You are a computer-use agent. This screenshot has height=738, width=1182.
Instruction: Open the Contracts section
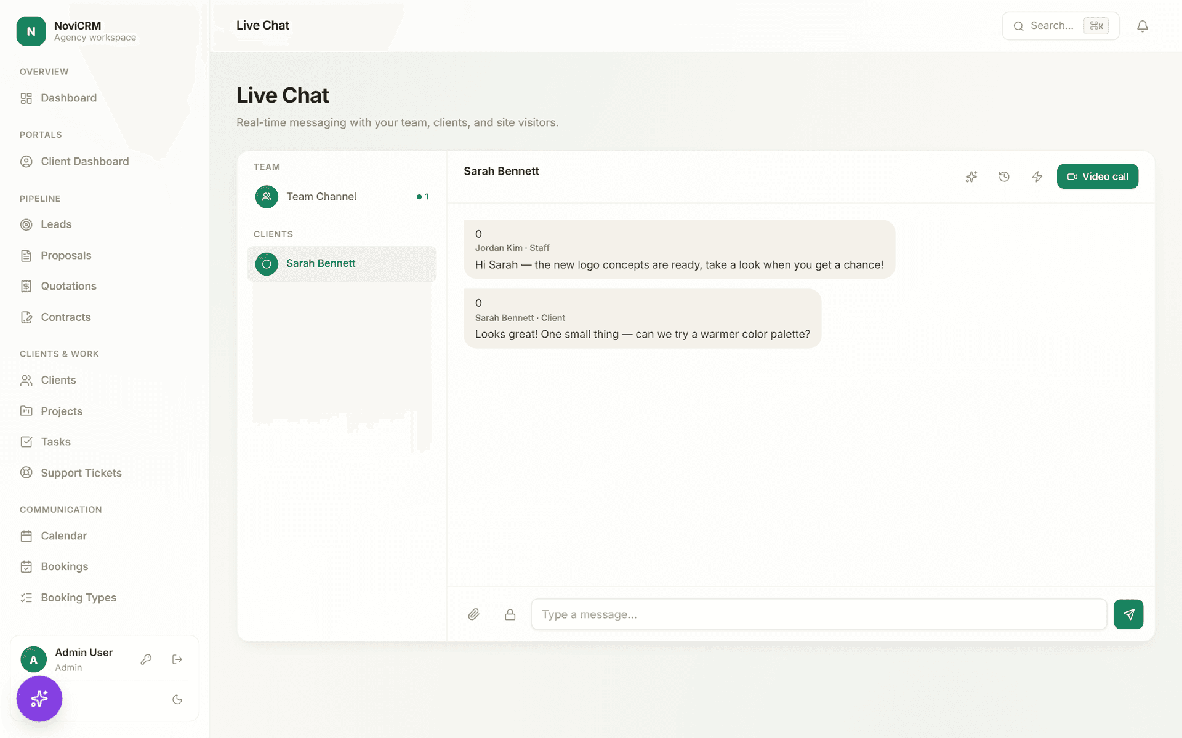tap(66, 317)
